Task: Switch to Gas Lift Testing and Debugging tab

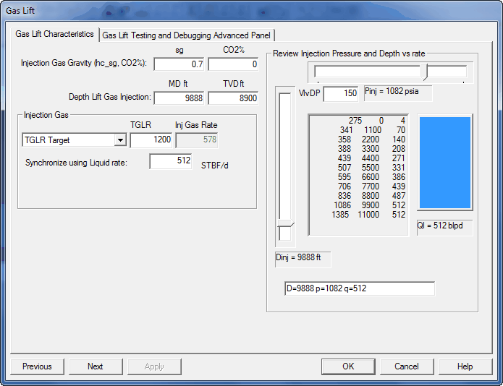Action: (187, 35)
